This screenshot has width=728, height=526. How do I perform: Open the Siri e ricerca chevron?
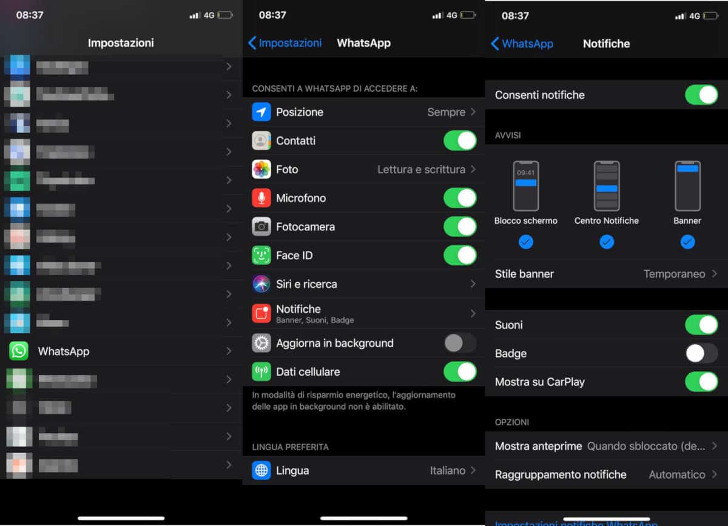coord(473,284)
